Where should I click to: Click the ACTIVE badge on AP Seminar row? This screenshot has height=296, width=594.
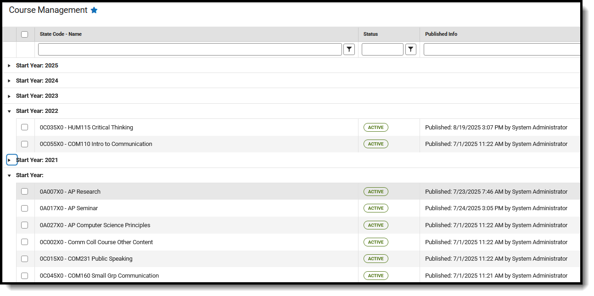coord(375,208)
